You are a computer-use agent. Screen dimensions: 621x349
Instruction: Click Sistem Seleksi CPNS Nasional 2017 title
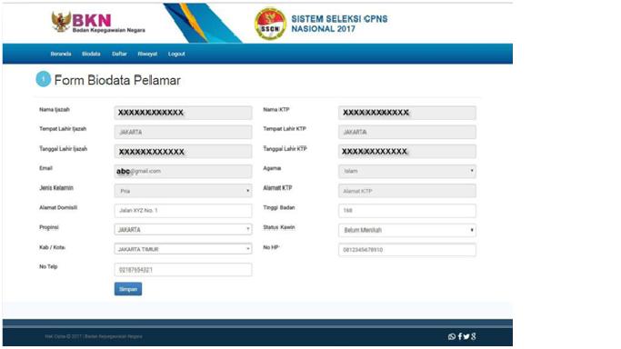point(339,24)
